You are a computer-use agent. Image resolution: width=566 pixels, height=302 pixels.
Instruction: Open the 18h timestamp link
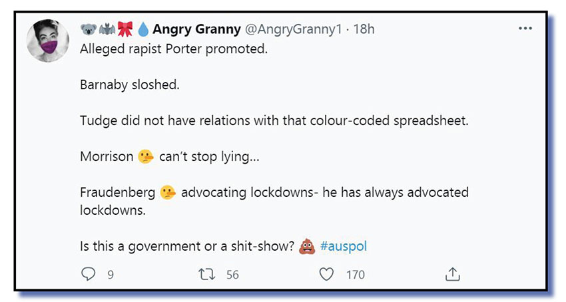364,30
